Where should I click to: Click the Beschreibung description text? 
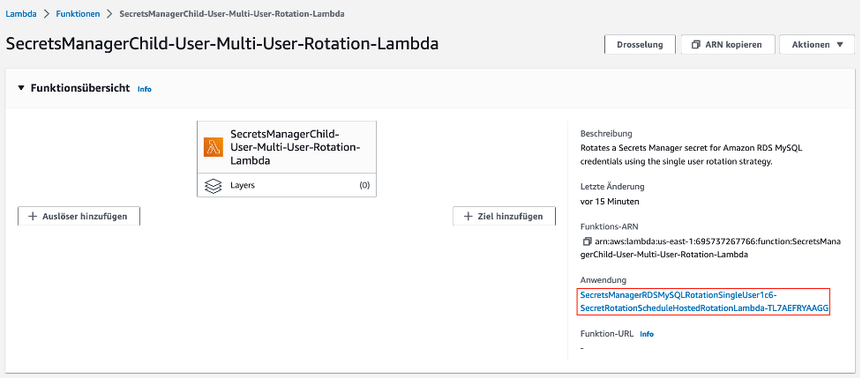pos(678,156)
